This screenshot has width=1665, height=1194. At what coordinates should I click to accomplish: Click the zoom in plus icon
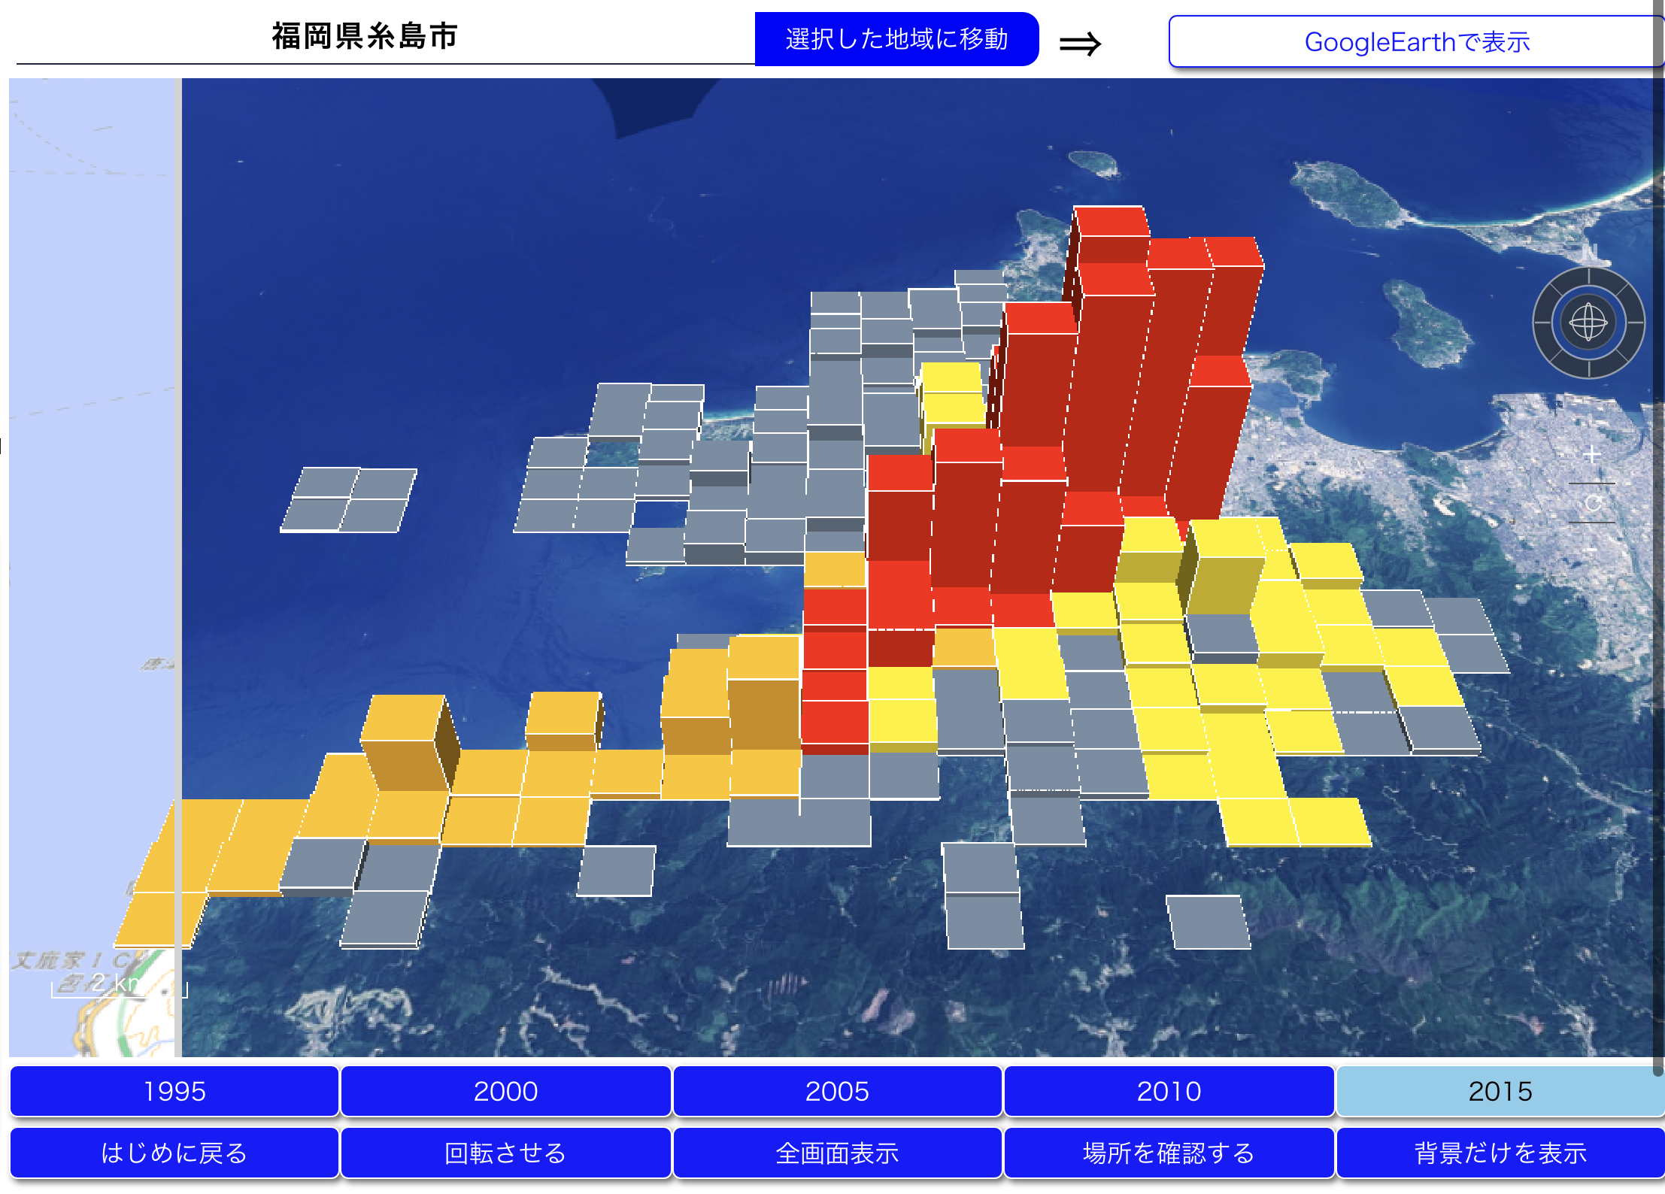coord(1591,455)
